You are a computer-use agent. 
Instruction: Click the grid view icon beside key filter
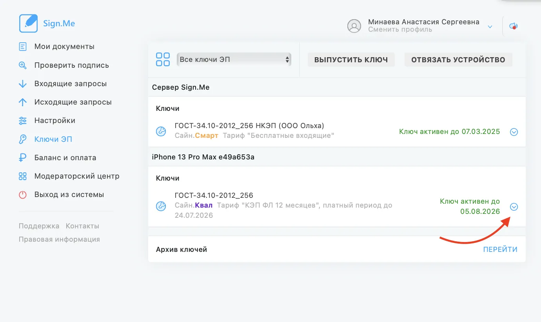[x=163, y=60]
